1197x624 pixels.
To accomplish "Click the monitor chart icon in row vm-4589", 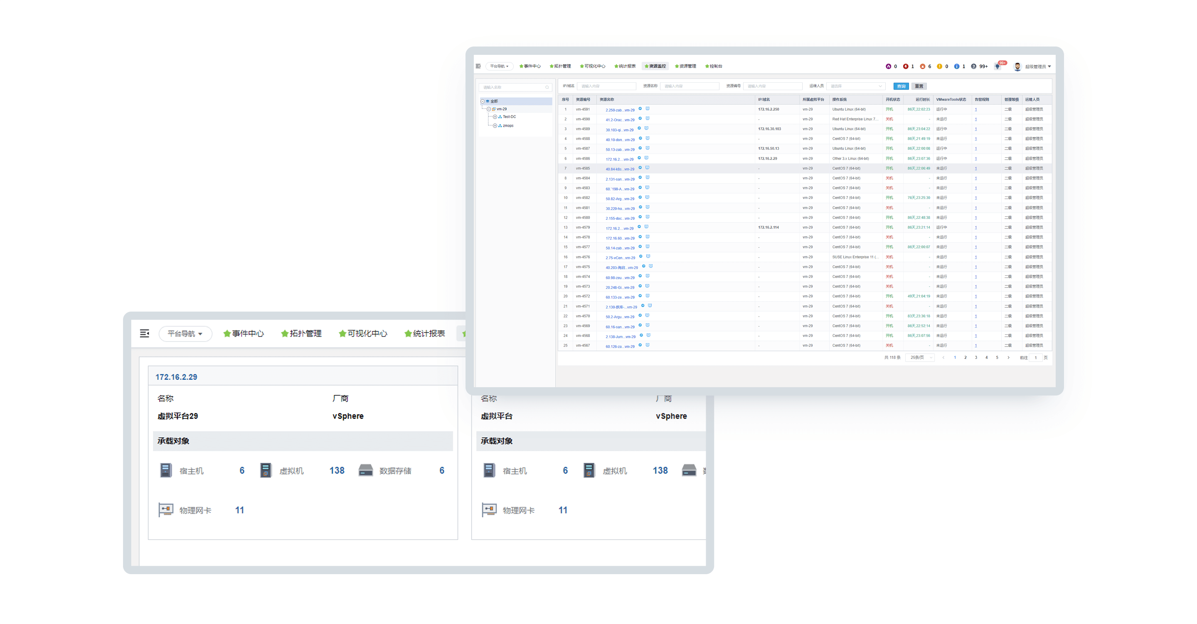I will click(x=646, y=128).
